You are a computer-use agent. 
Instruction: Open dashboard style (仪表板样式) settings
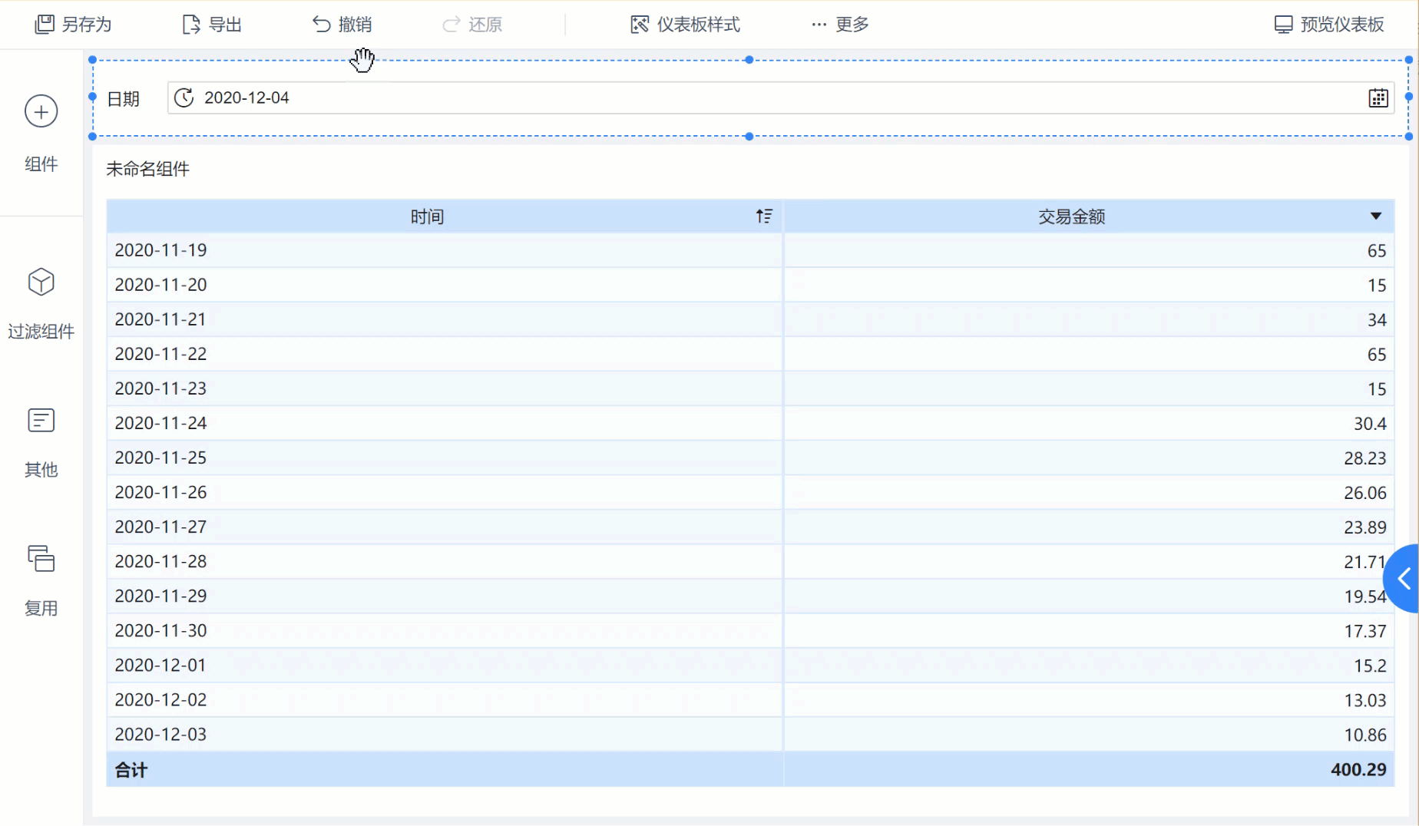686,25
